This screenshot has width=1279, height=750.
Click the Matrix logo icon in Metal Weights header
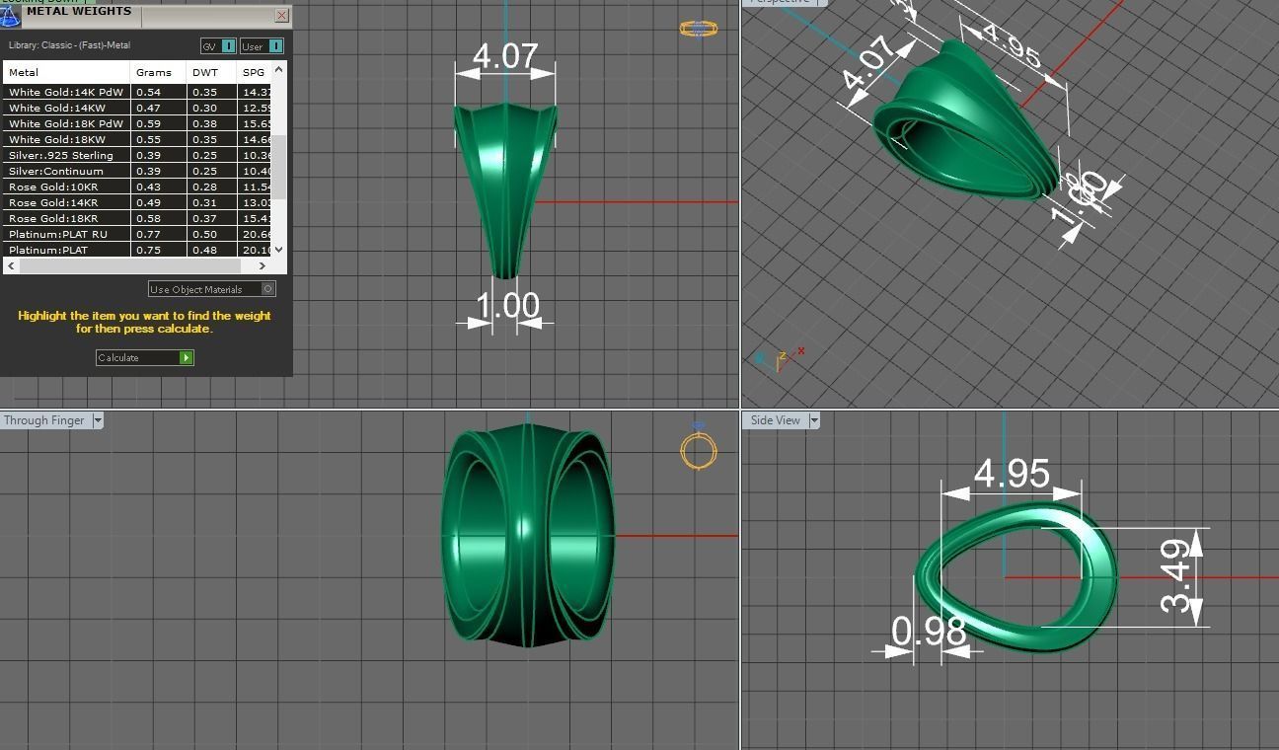click(x=10, y=15)
